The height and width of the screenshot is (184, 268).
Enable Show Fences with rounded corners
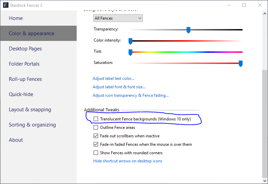click(x=96, y=153)
